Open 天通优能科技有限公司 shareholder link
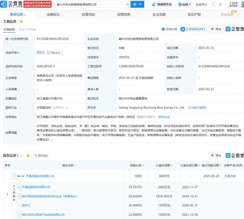Image resolution: width=244 pixels, height=219 pixels. pos(40,176)
